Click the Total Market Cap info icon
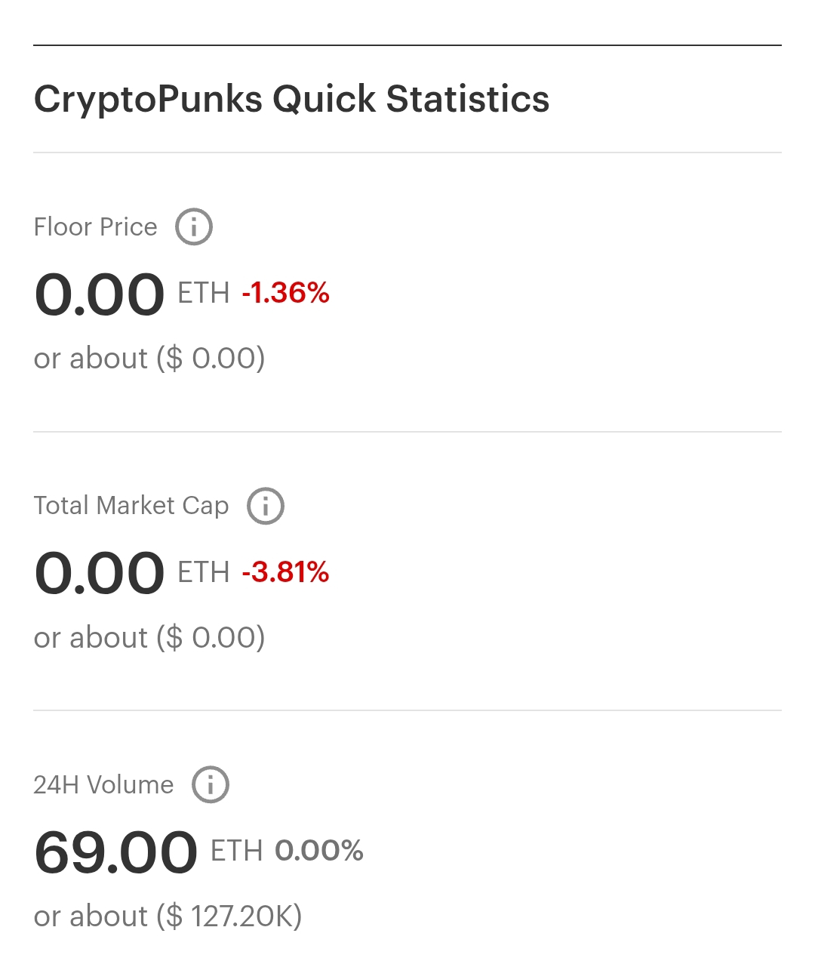 click(266, 506)
